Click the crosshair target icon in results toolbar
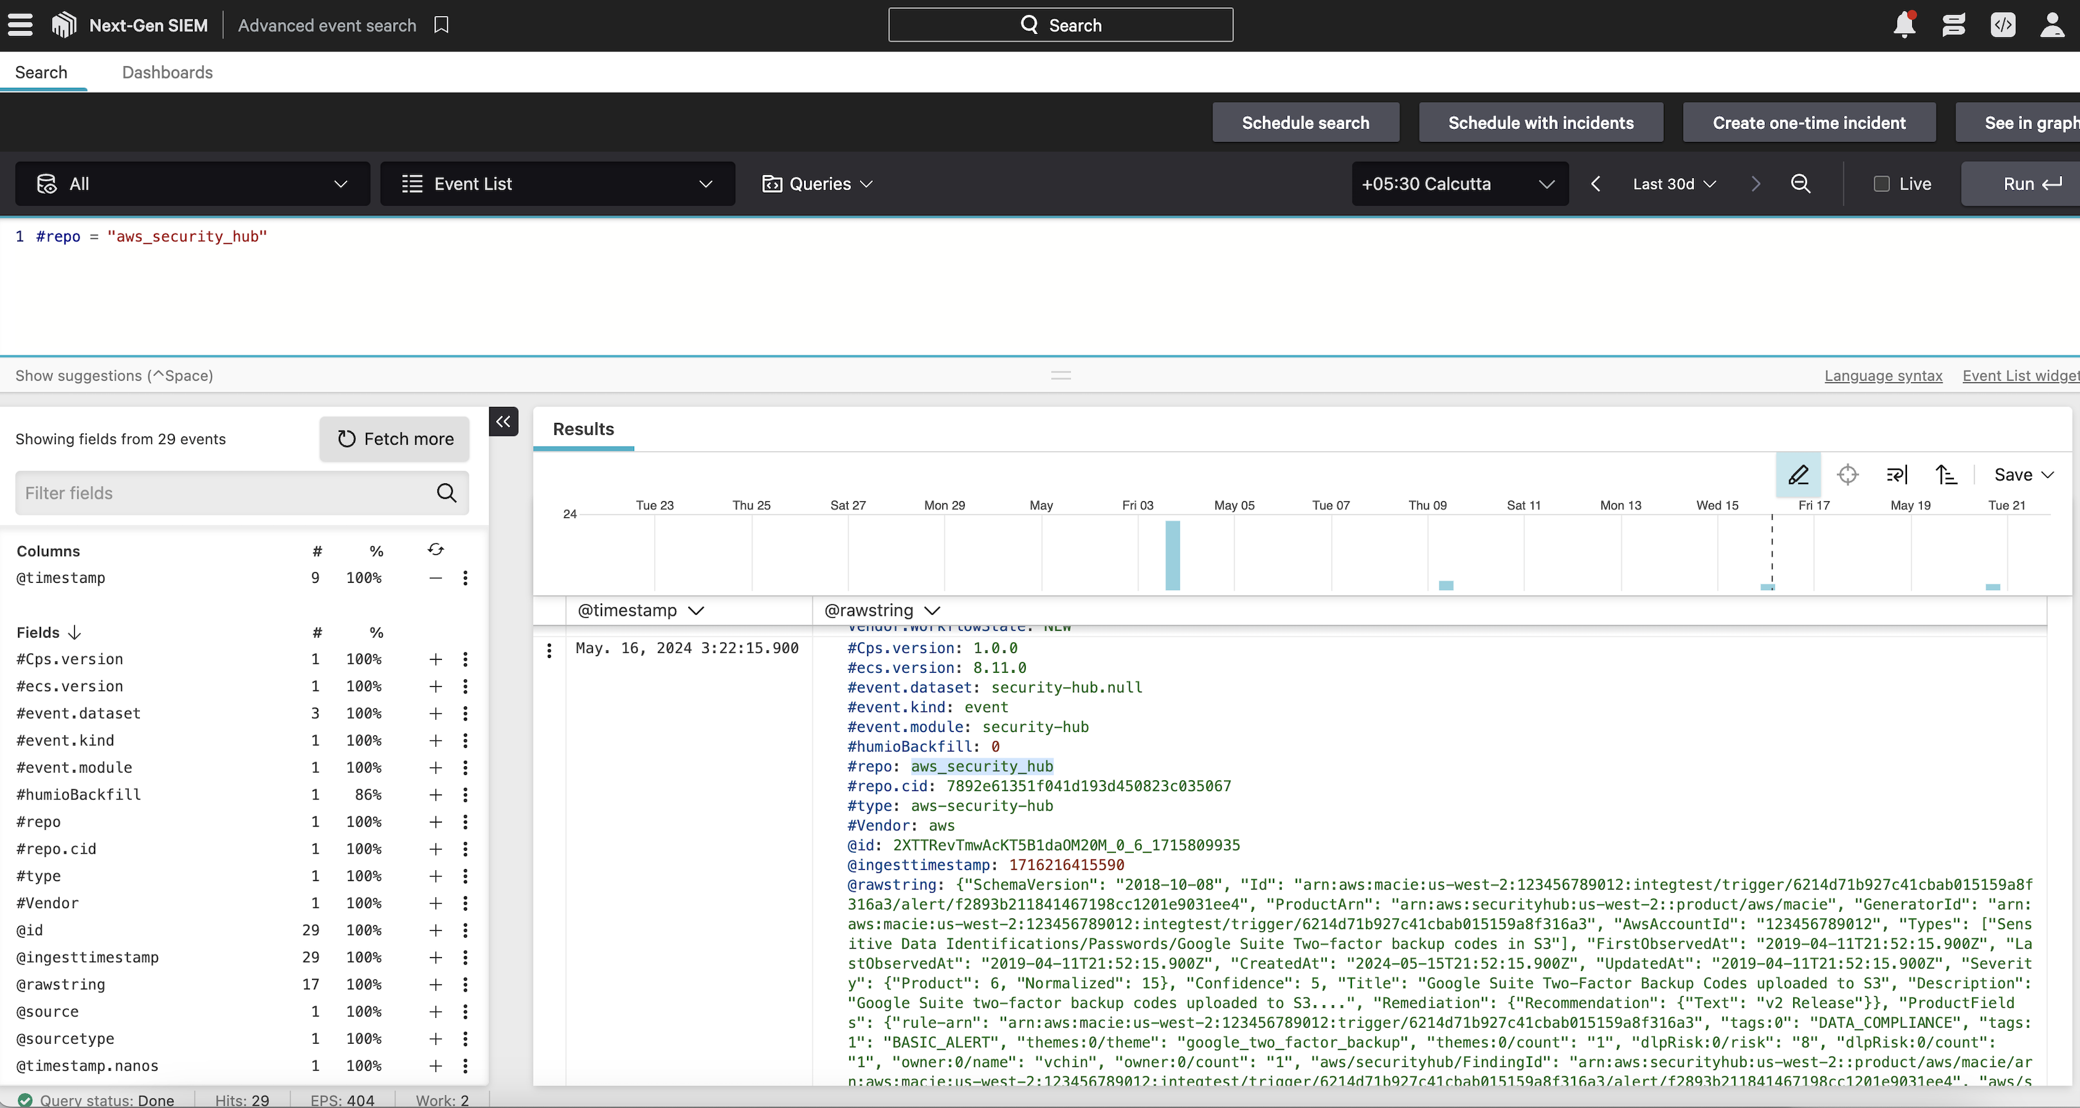This screenshot has height=1108, width=2080. coord(1847,474)
